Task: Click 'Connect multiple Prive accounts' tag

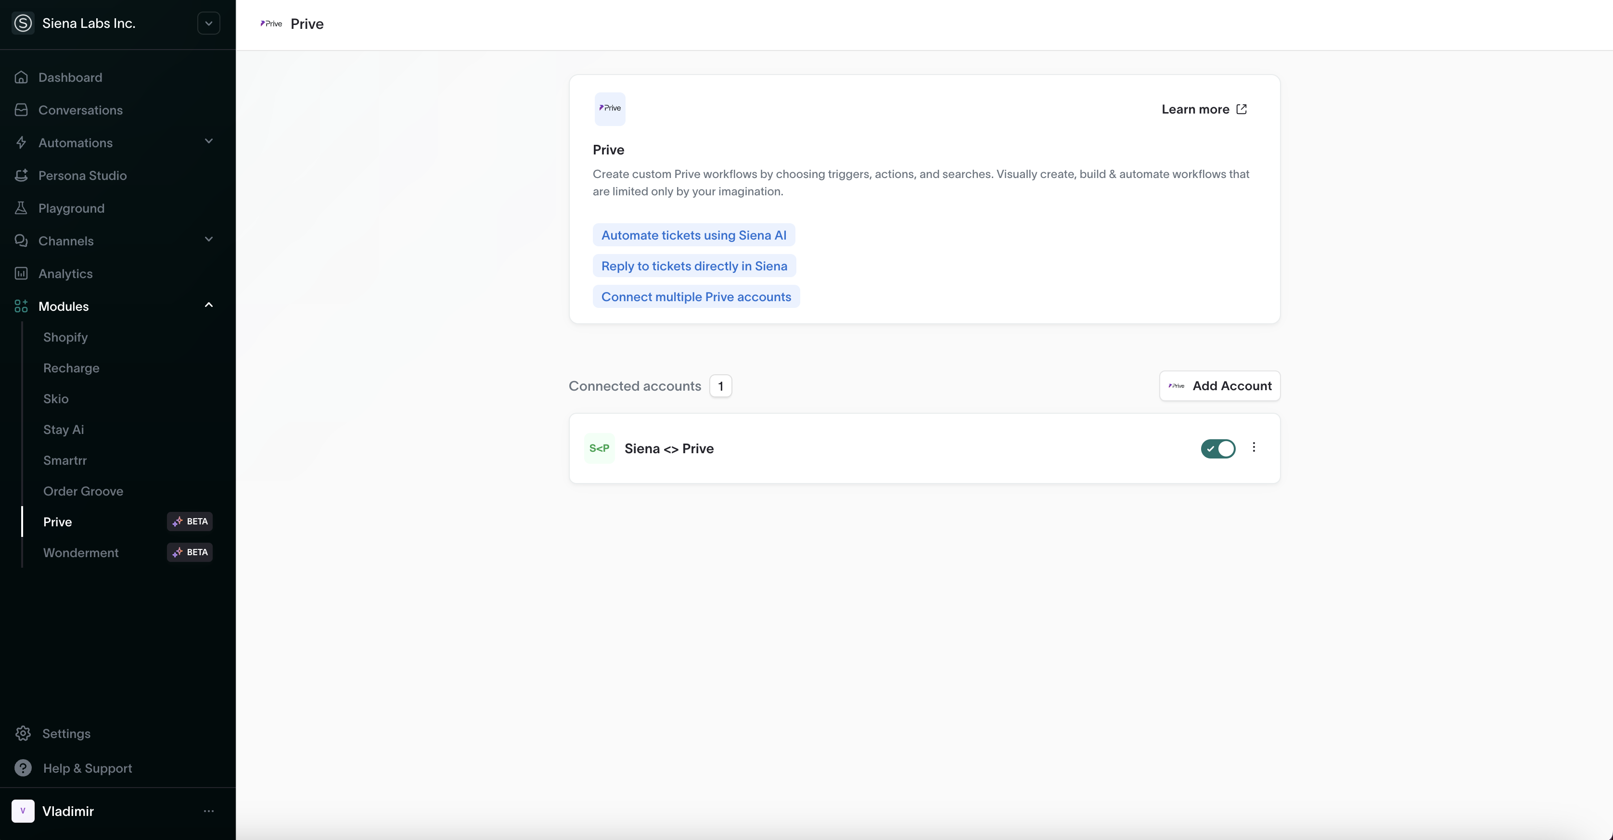Action: [x=696, y=297]
